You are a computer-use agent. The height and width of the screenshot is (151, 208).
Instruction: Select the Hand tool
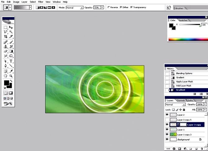[x=6, y=76]
